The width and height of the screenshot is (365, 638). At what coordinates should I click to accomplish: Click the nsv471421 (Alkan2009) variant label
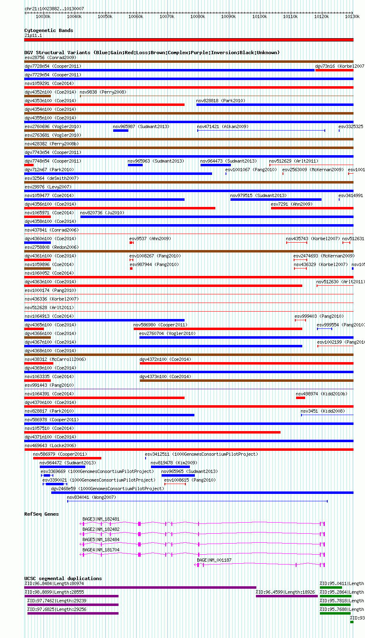pos(223,127)
